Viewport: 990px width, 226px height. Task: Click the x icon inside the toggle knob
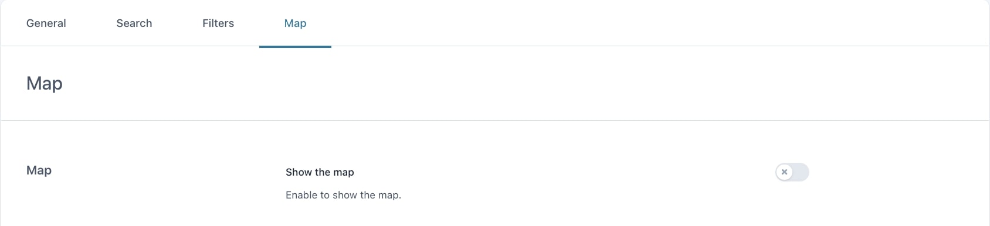pos(784,172)
